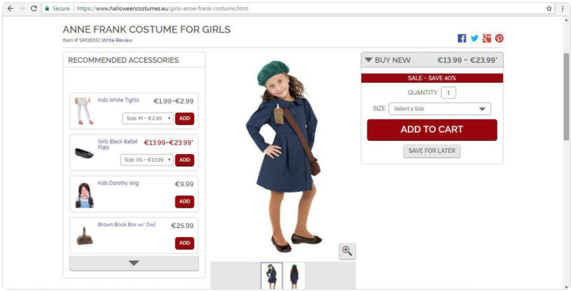Open the Select a Size dropdown
This screenshot has width=571, height=291.
coord(439,109)
